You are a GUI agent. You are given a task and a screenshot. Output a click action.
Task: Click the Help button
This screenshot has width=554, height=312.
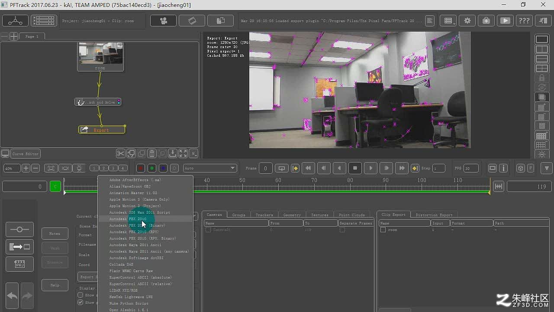[x=55, y=285]
